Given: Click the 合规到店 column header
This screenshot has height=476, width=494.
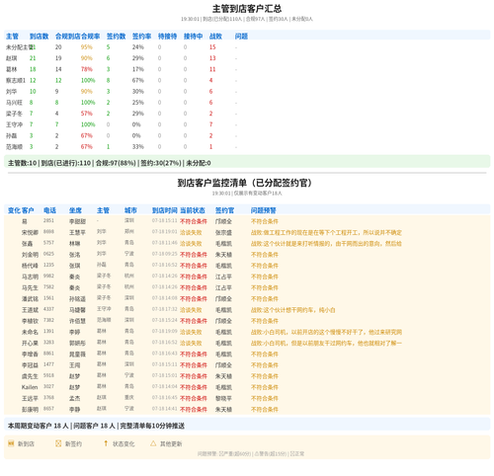Looking at the screenshot, I should click(68, 37).
